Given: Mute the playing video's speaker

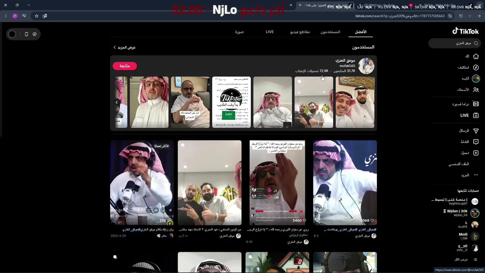Looking at the screenshot, I should 156,210.
